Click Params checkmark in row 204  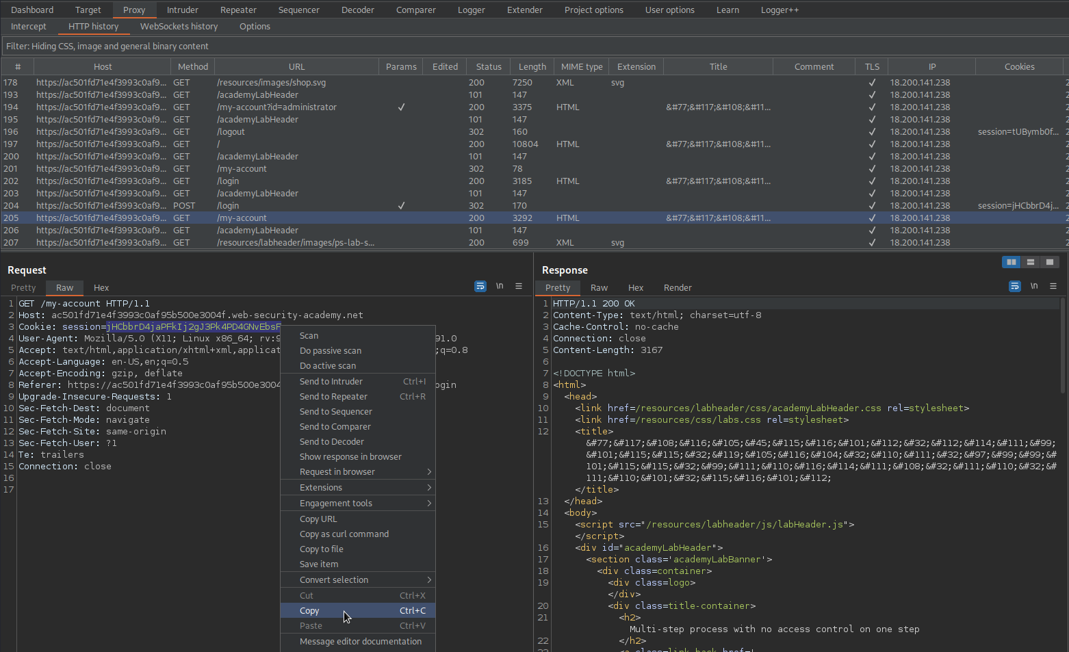click(x=401, y=205)
